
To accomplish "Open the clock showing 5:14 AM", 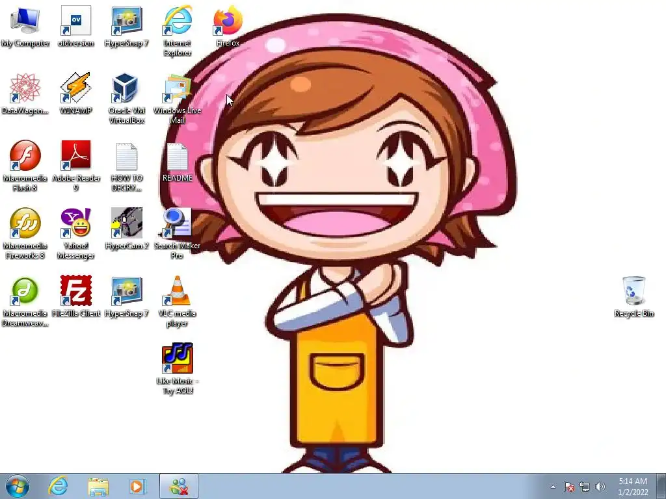I will [633, 486].
